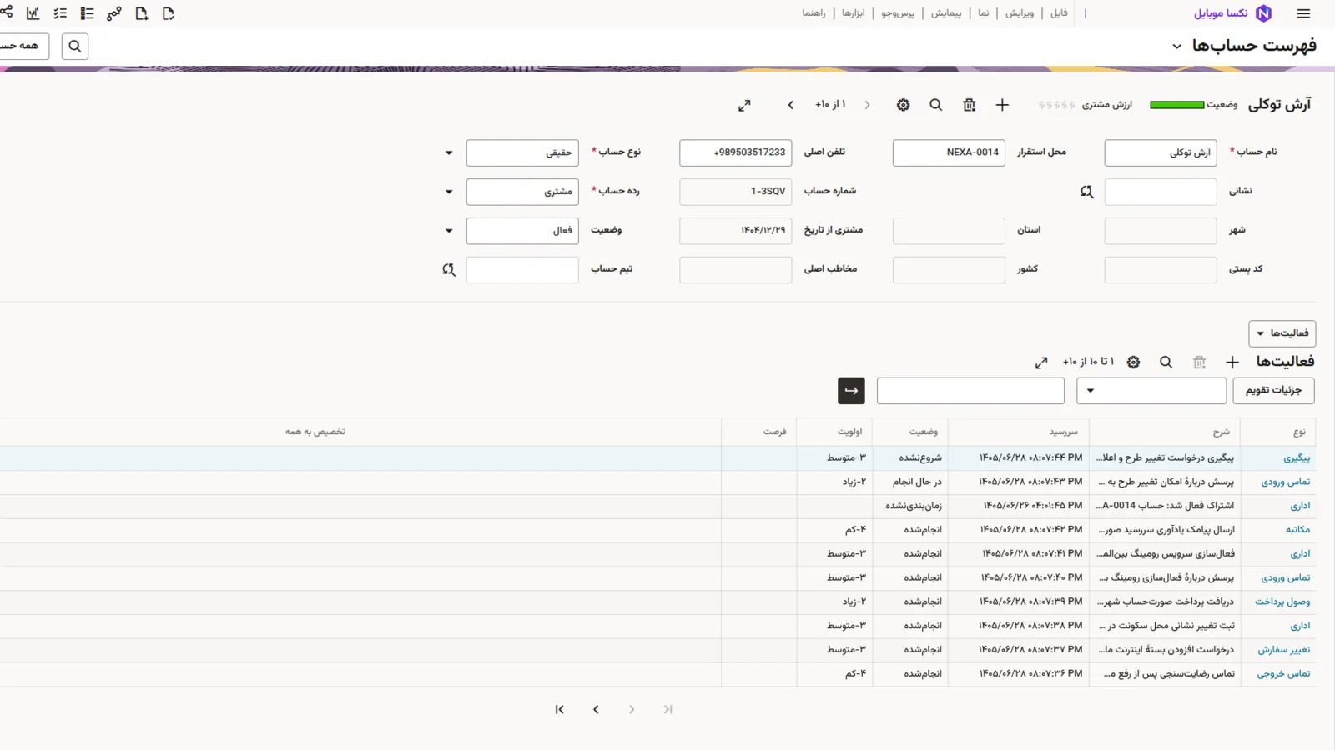Open the ابزارها menu

pyautogui.click(x=854, y=13)
